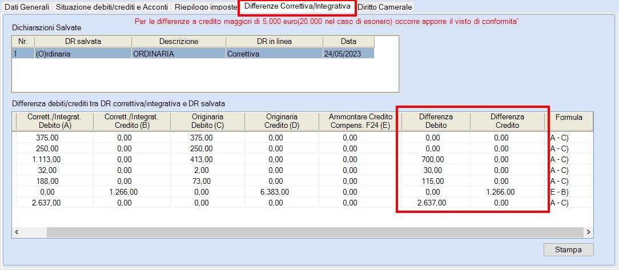Click the Differenza Credito column header
Screen dimensions: 619x270
(x=507, y=121)
